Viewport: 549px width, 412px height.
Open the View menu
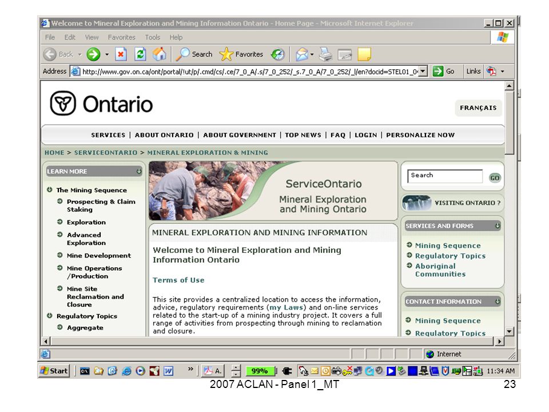(91, 37)
